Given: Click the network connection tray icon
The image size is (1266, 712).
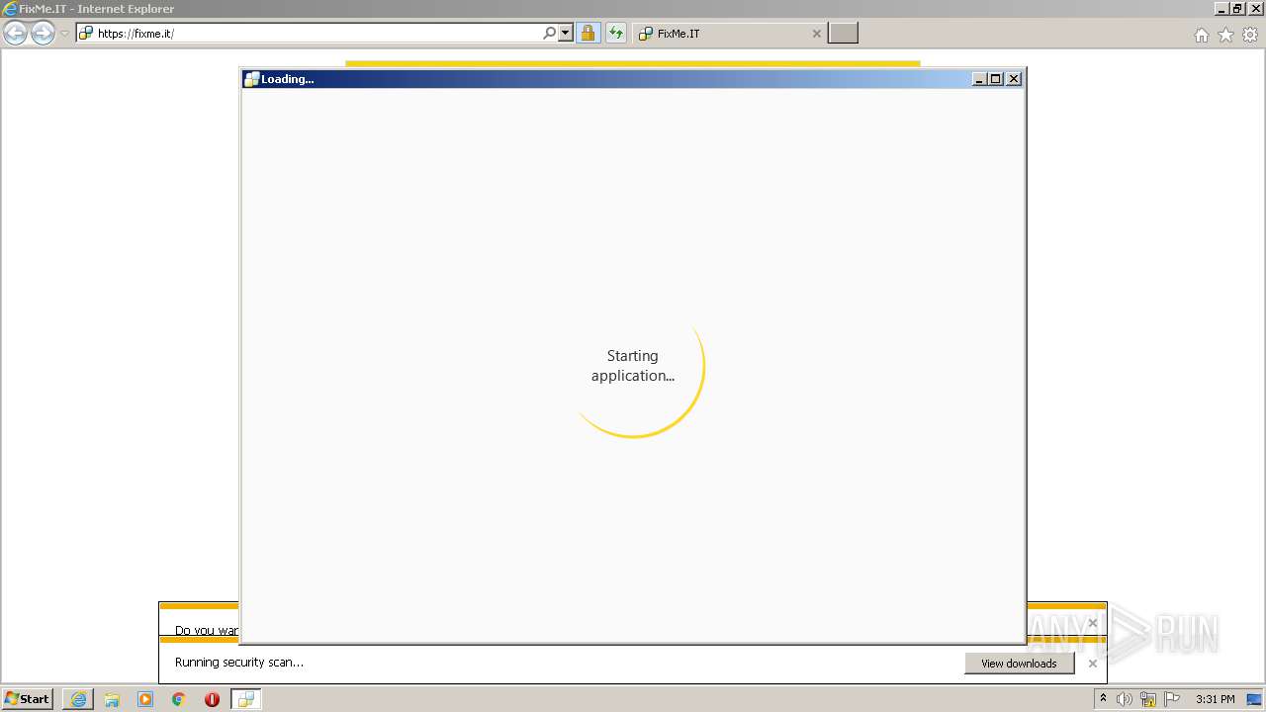Looking at the screenshot, I should 1148,699.
